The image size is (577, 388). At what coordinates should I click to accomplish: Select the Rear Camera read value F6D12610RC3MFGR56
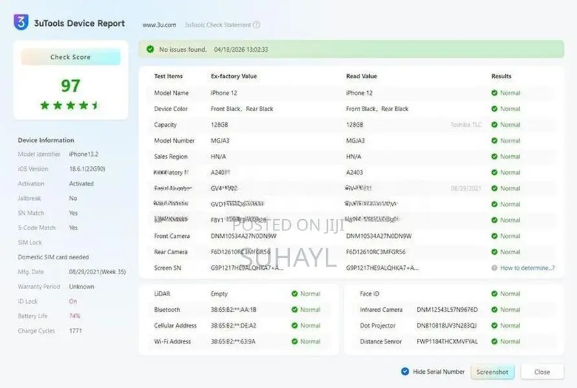click(x=376, y=252)
